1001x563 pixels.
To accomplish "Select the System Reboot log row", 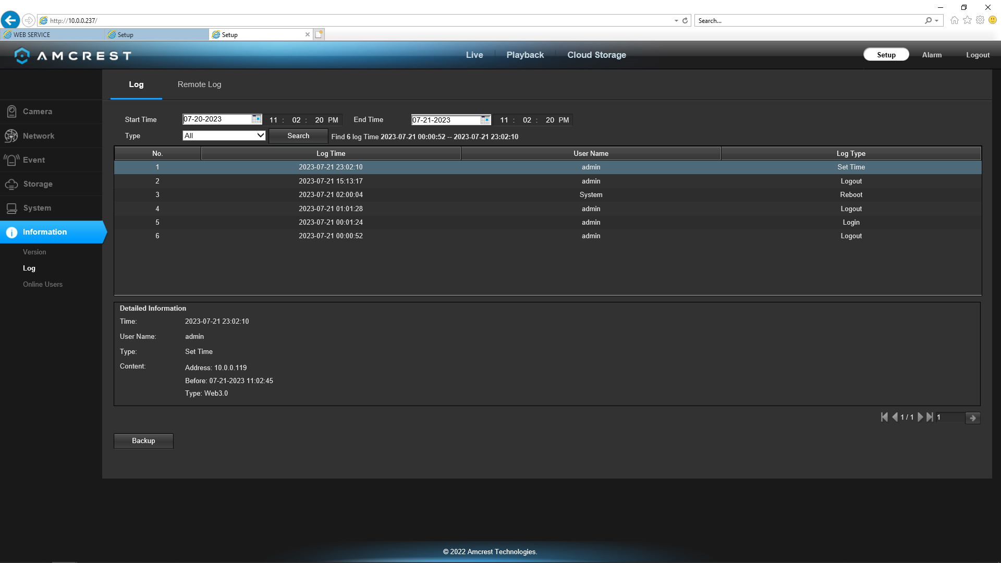I will (x=547, y=194).
